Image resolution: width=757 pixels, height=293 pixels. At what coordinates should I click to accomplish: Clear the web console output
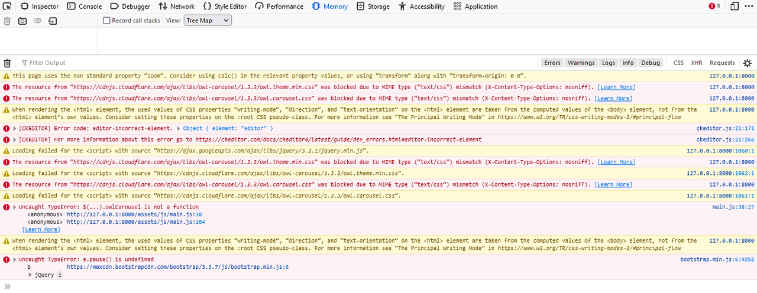pyautogui.click(x=7, y=63)
